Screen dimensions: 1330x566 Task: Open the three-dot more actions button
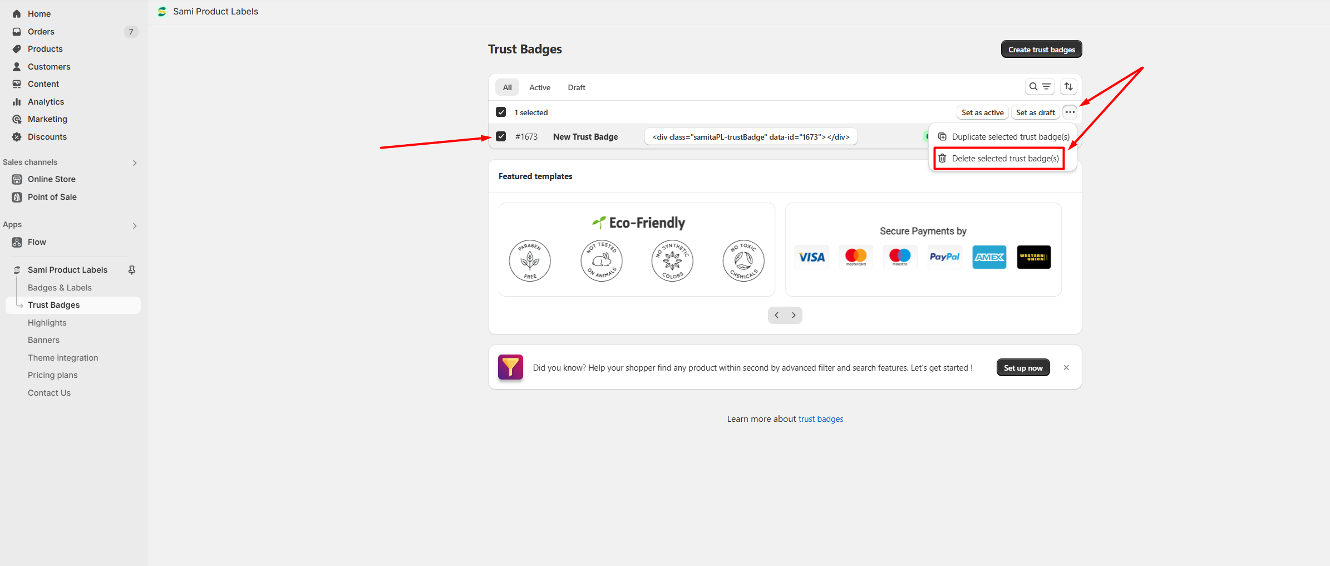1070,112
